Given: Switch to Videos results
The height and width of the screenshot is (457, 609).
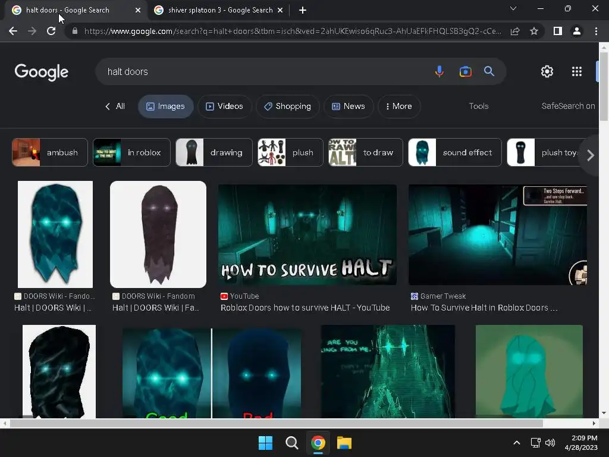Looking at the screenshot, I should coord(224,106).
